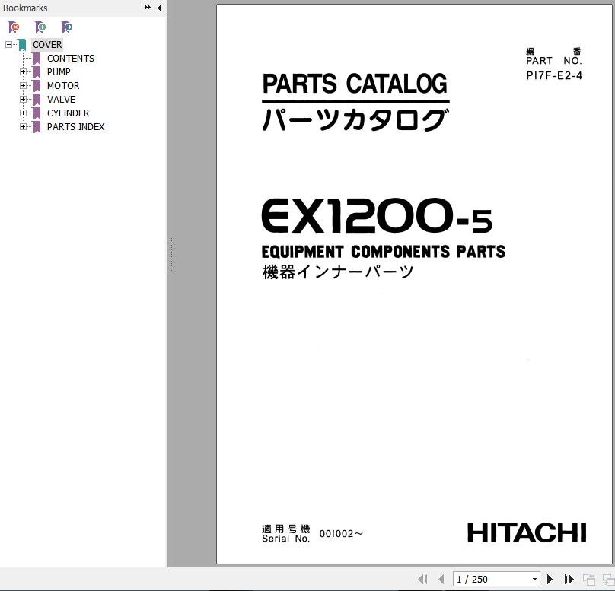Click the CONTENTS bookmark ribbon icon
This screenshot has height=591, width=615.
tap(37, 59)
